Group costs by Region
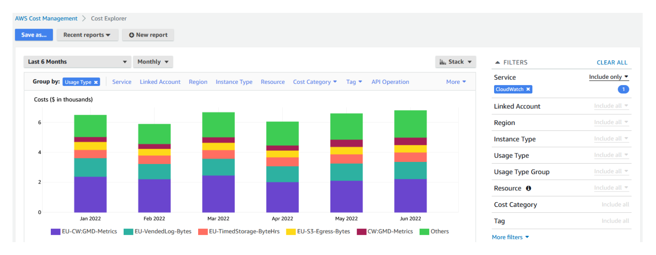 click(198, 82)
